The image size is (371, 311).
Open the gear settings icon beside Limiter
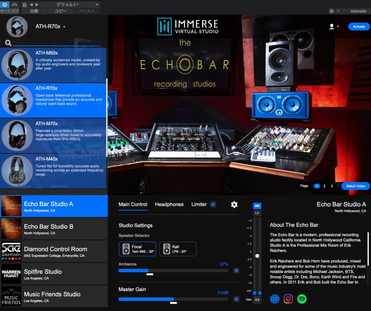click(x=234, y=205)
